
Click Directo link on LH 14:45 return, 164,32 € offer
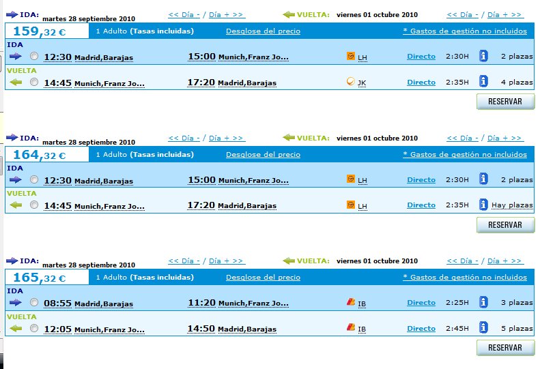coord(421,205)
